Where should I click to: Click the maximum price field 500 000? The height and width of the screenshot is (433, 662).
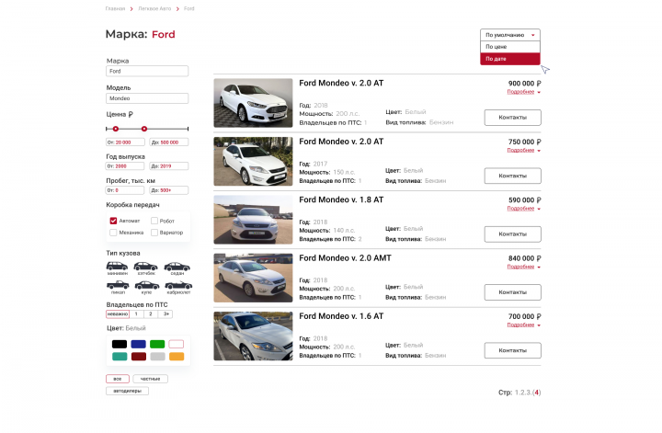(x=169, y=142)
